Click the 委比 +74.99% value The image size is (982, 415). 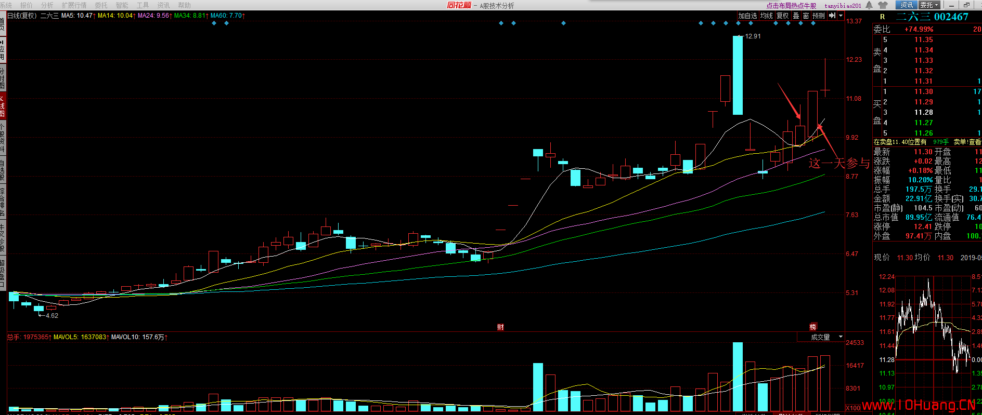tap(919, 30)
